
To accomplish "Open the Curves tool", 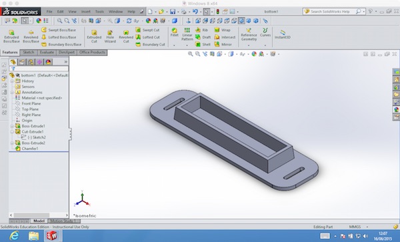I will coord(265,33).
